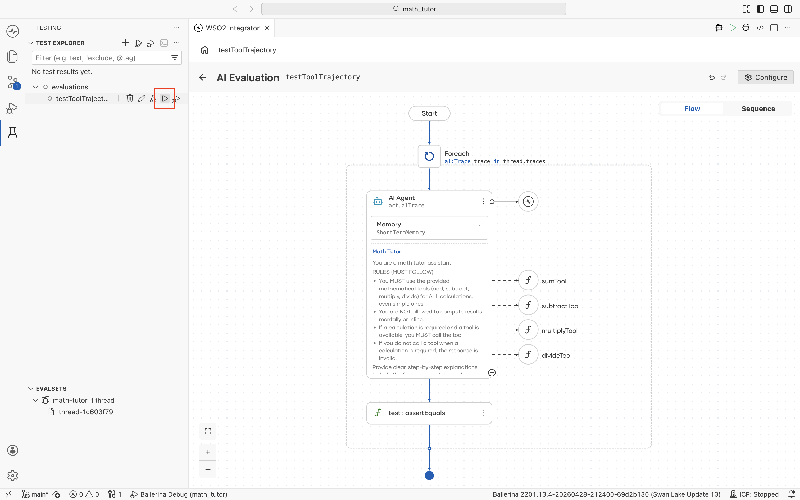Open test:assertEquals node options menu
Screen dimensions: 800x500
(x=483, y=413)
